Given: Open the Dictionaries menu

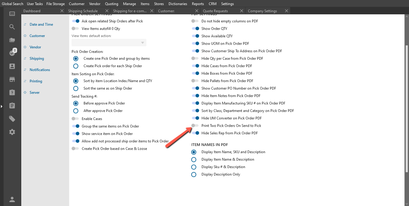Looking at the screenshot, I should click(x=178, y=4).
